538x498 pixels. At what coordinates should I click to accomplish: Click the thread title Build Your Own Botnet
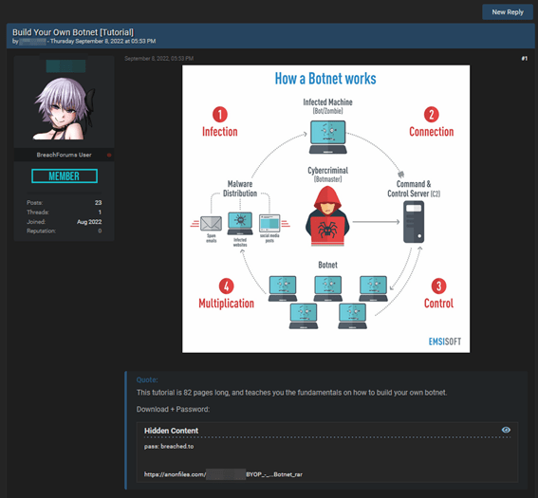pos(73,32)
